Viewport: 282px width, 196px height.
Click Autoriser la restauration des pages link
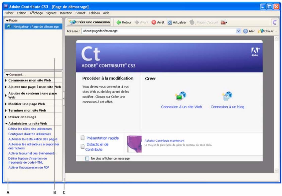pyautogui.click(x=33, y=139)
